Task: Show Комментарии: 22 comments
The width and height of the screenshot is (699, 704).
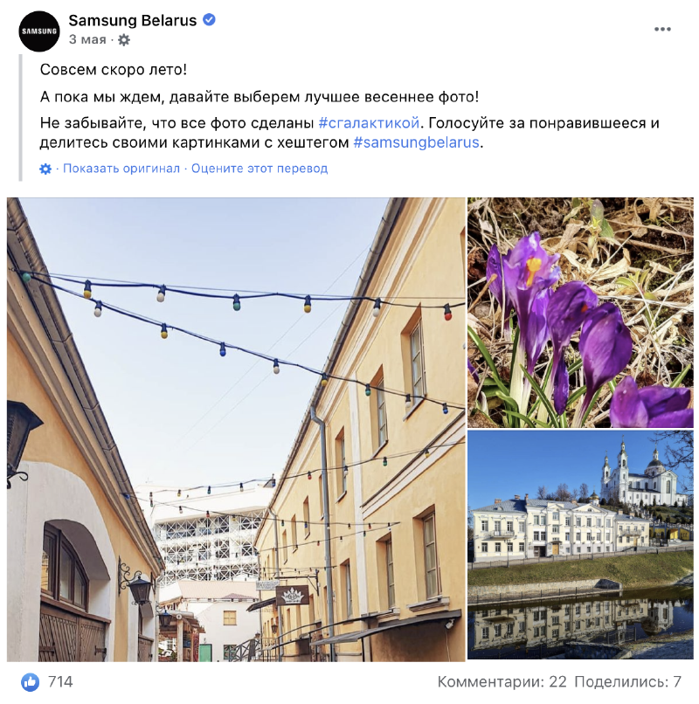Action: point(502,682)
